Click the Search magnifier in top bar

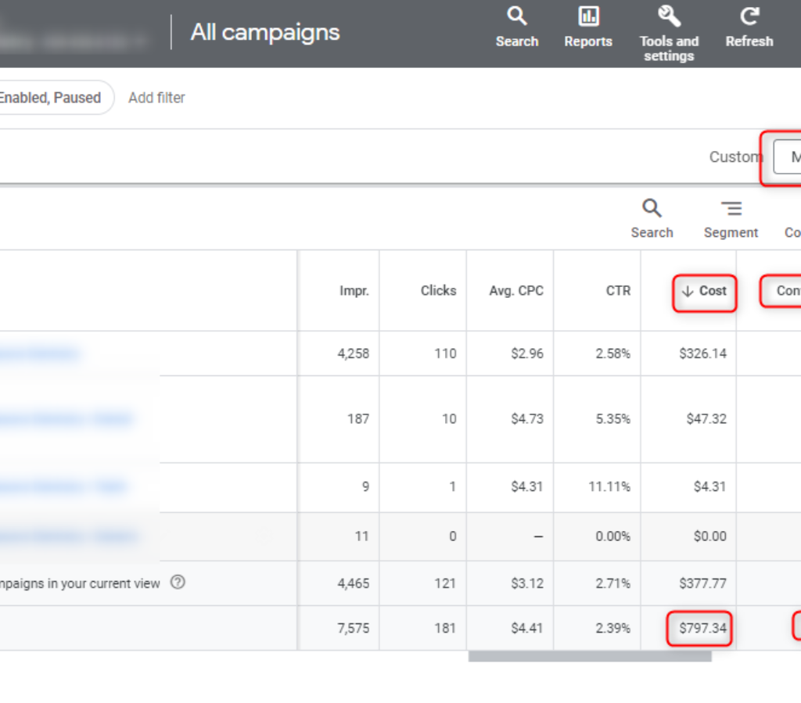pyautogui.click(x=516, y=16)
